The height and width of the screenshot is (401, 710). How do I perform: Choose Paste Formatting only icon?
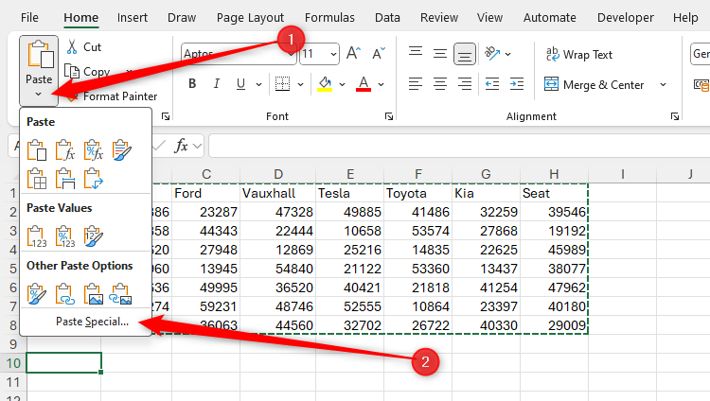[37, 294]
